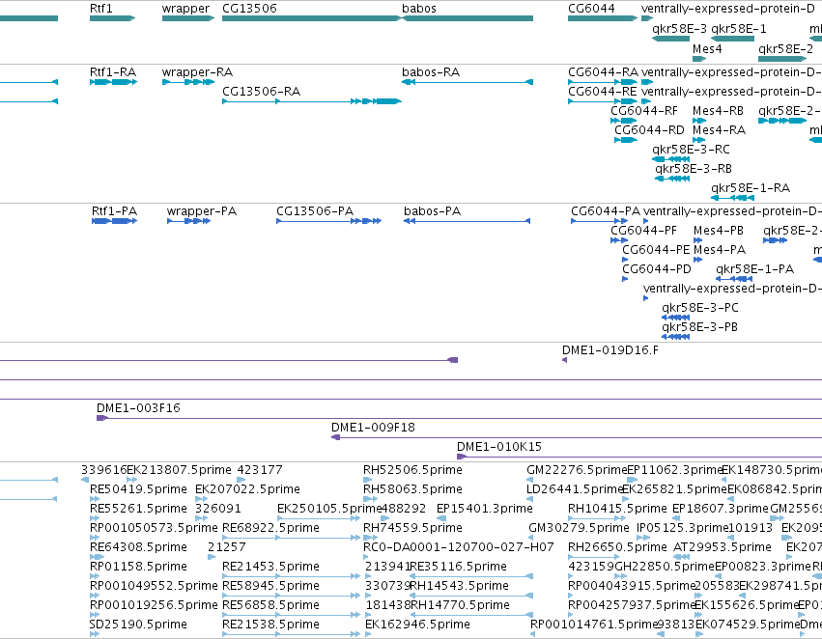Click the CG6044-RE transcript label
This screenshot has height=639, width=822.
(603, 92)
